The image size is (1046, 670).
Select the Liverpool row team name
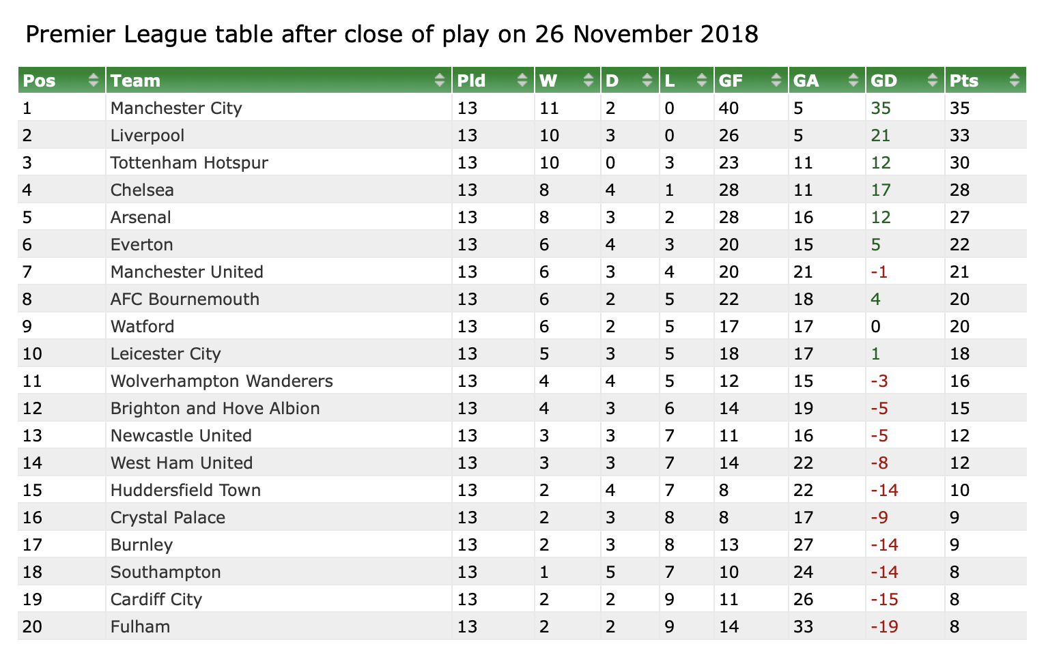147,135
